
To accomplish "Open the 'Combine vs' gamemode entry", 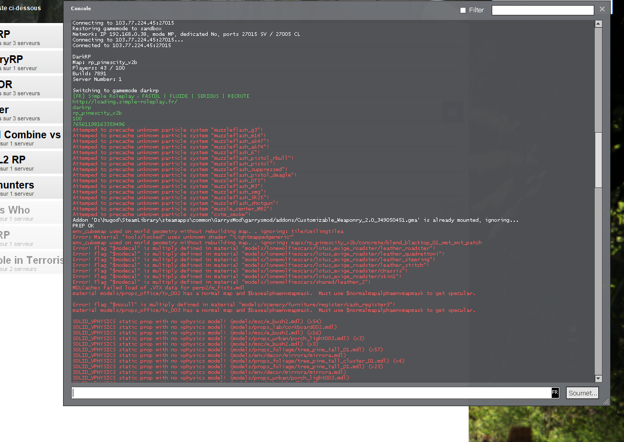I will point(31,138).
